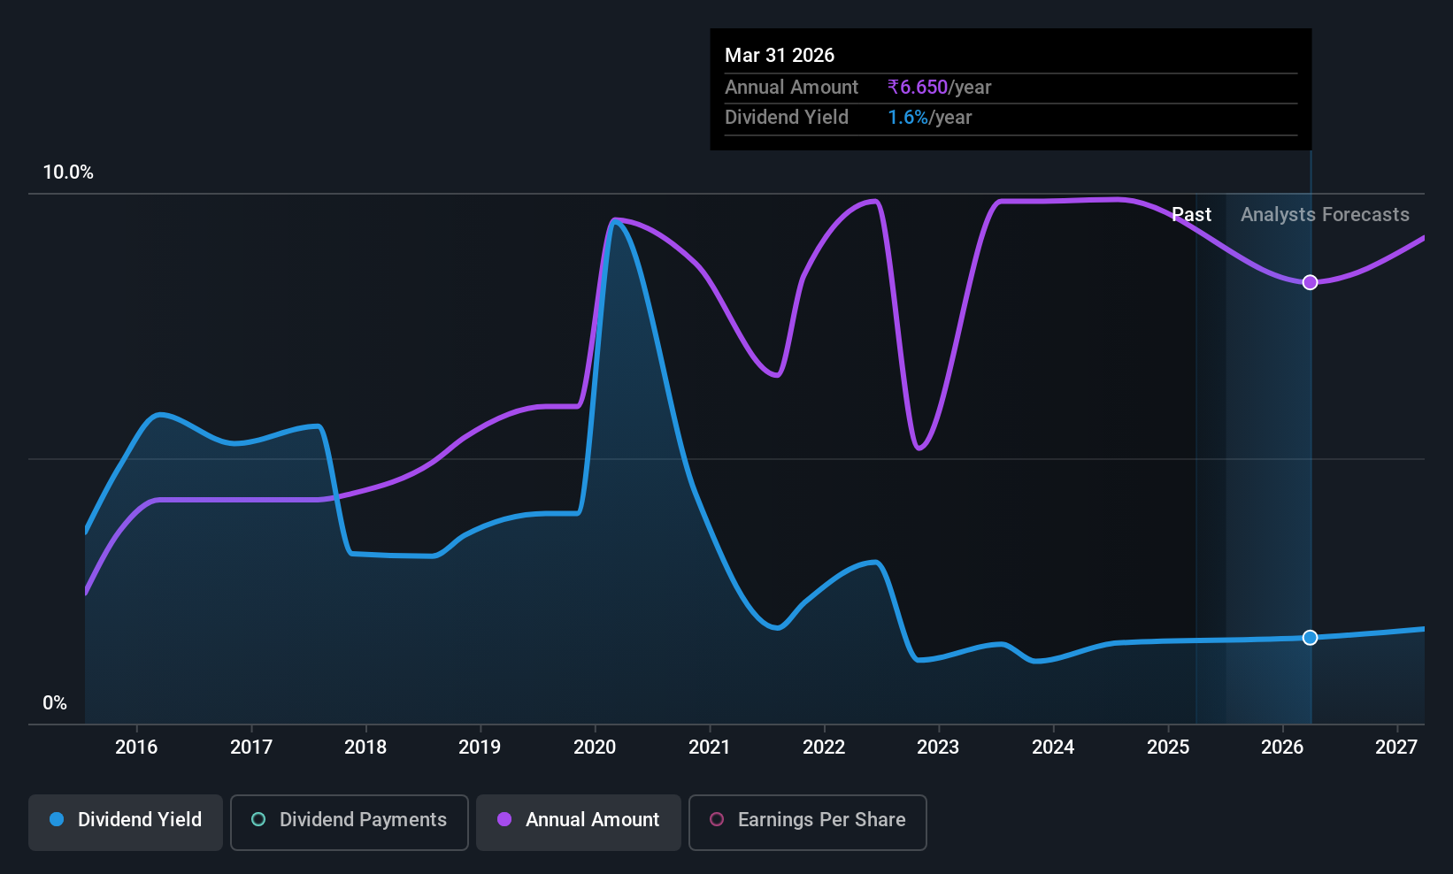This screenshot has height=874, width=1453.
Task: Click the blue Dividend Yield legend dot
Action: coord(57,819)
